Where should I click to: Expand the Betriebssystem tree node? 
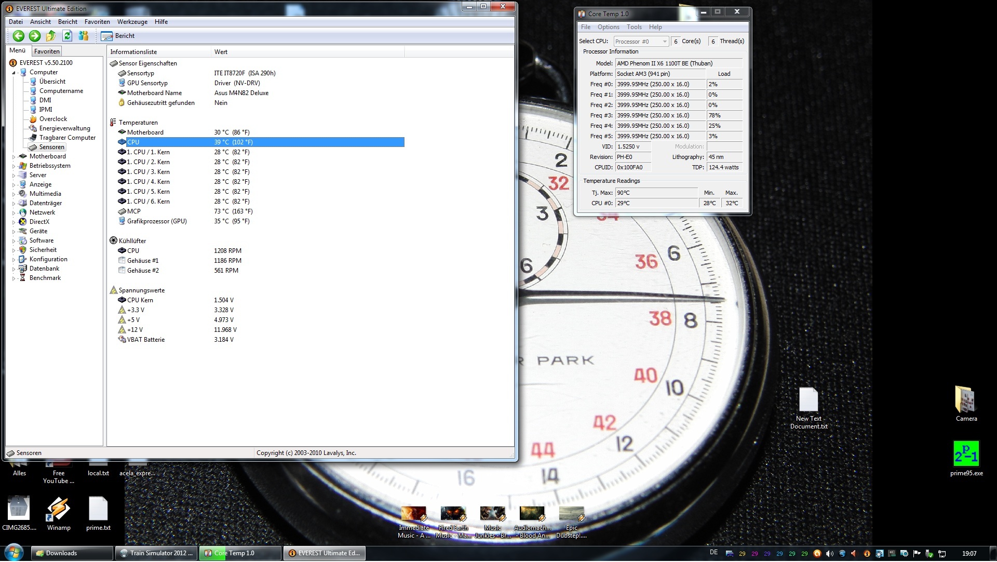click(x=14, y=166)
